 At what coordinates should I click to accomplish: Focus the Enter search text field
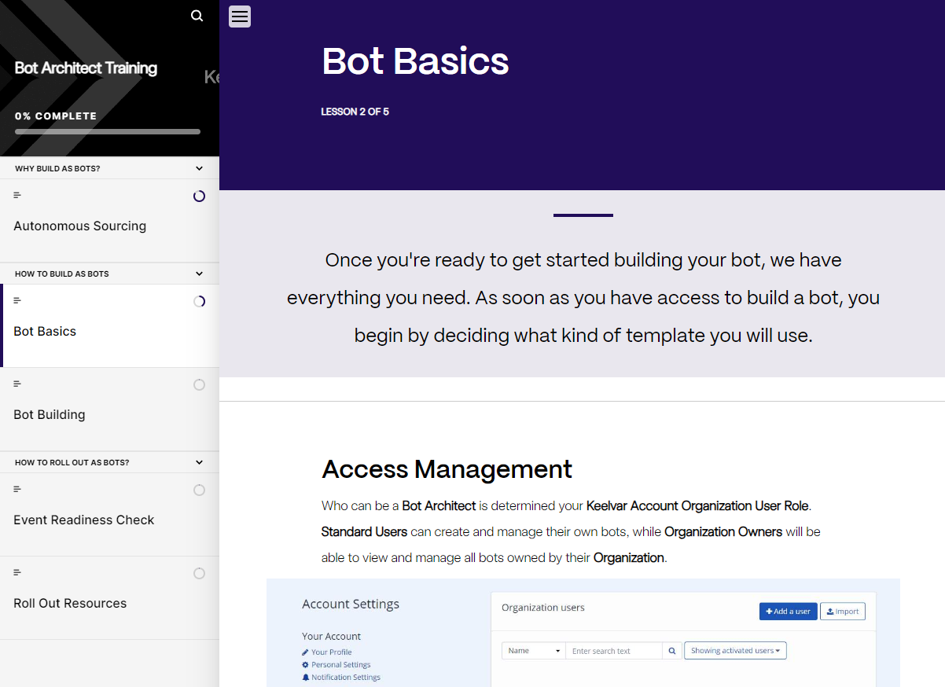tap(615, 651)
